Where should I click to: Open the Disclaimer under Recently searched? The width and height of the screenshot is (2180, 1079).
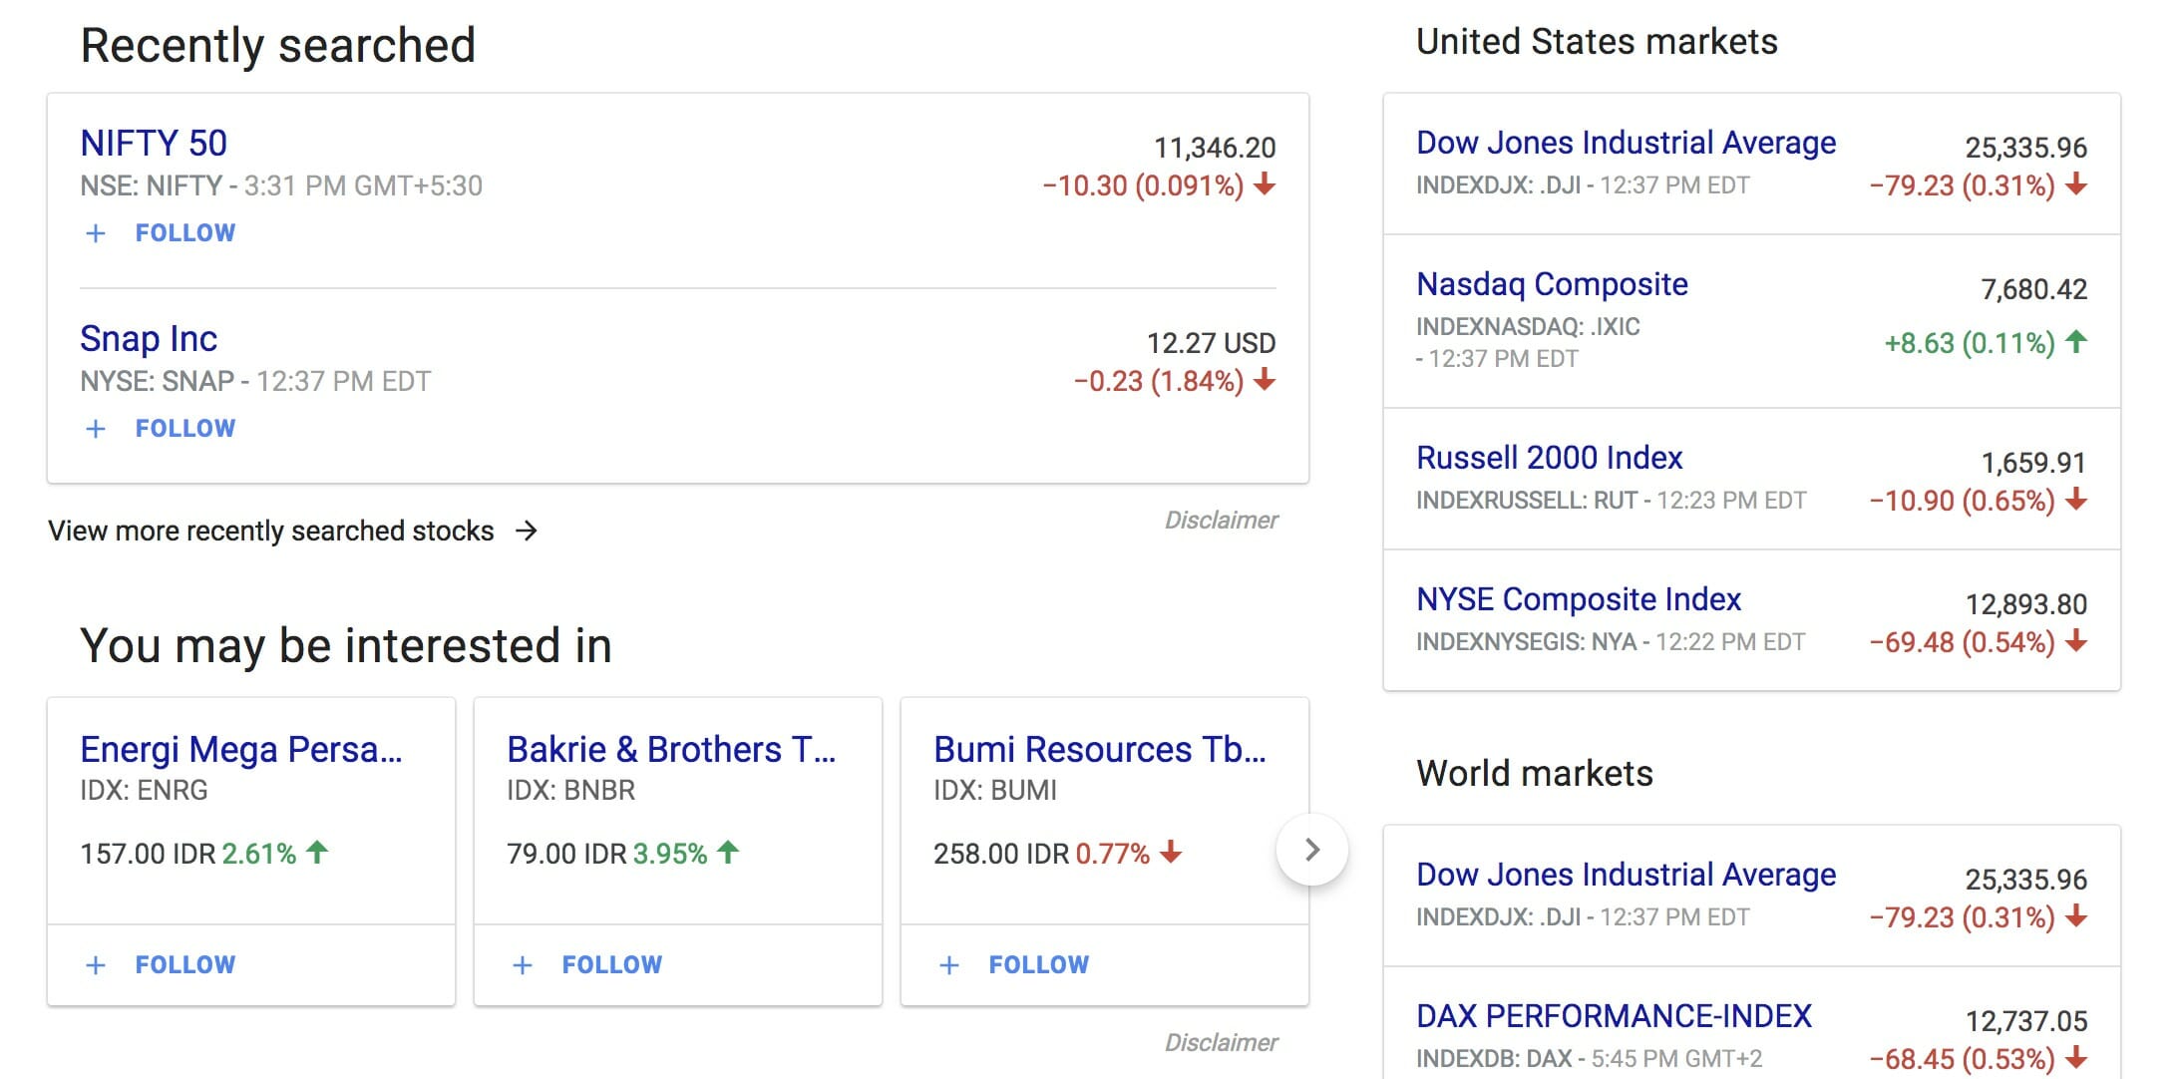click(x=1221, y=520)
